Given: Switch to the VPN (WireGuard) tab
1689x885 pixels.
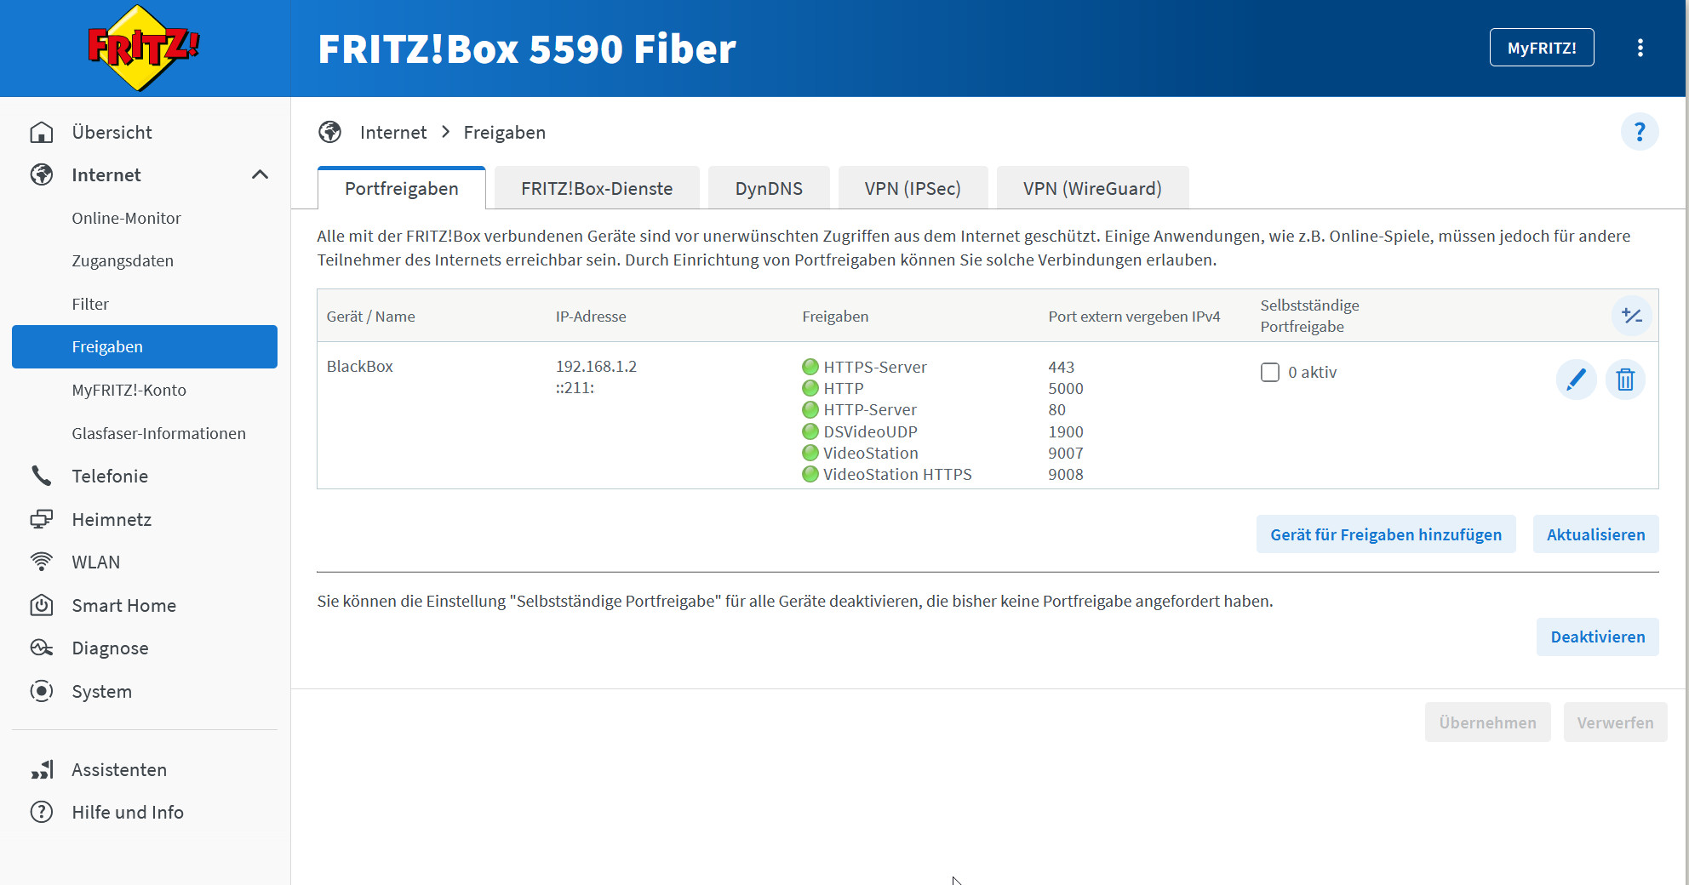Looking at the screenshot, I should pos(1091,189).
